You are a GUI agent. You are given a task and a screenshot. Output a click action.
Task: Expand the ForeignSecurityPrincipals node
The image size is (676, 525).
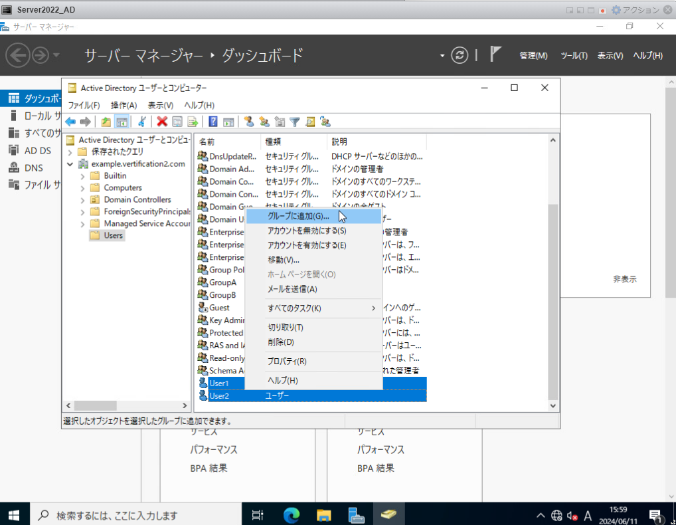click(x=82, y=212)
